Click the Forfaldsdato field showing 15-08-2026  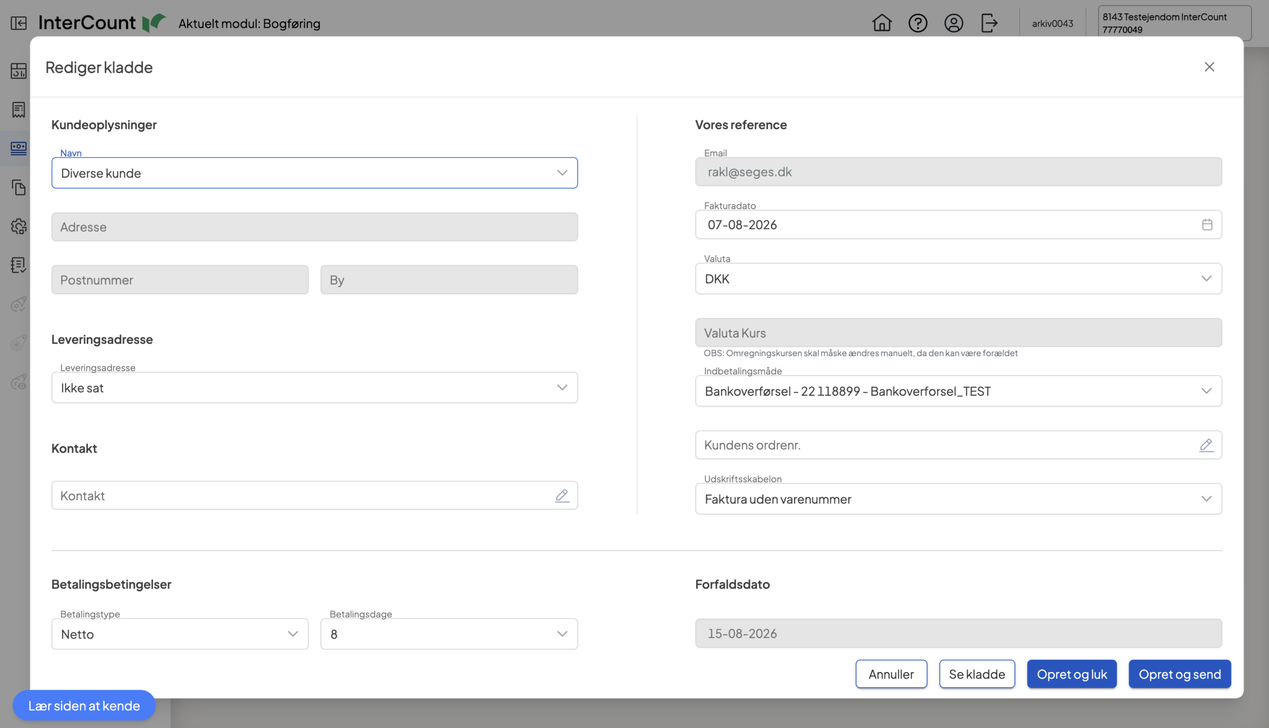958,633
